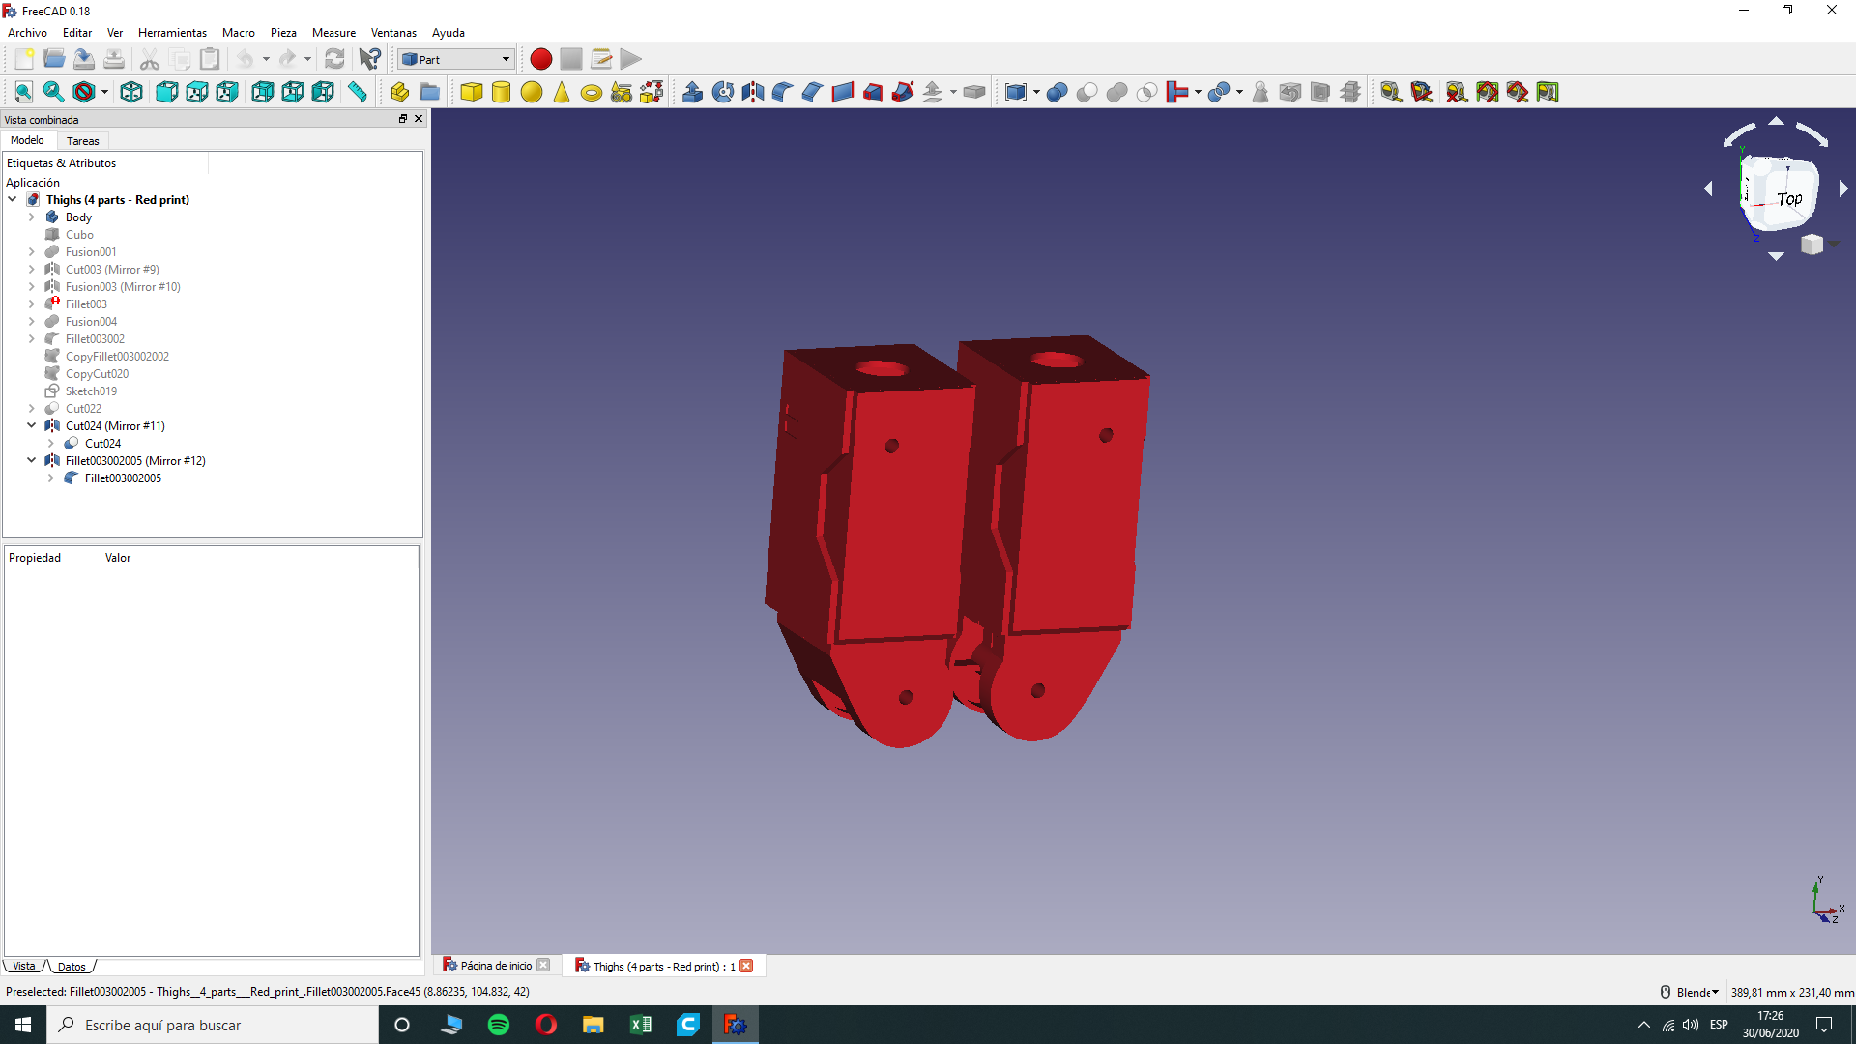
Task: Open the Herramientas menu
Action: click(x=172, y=32)
